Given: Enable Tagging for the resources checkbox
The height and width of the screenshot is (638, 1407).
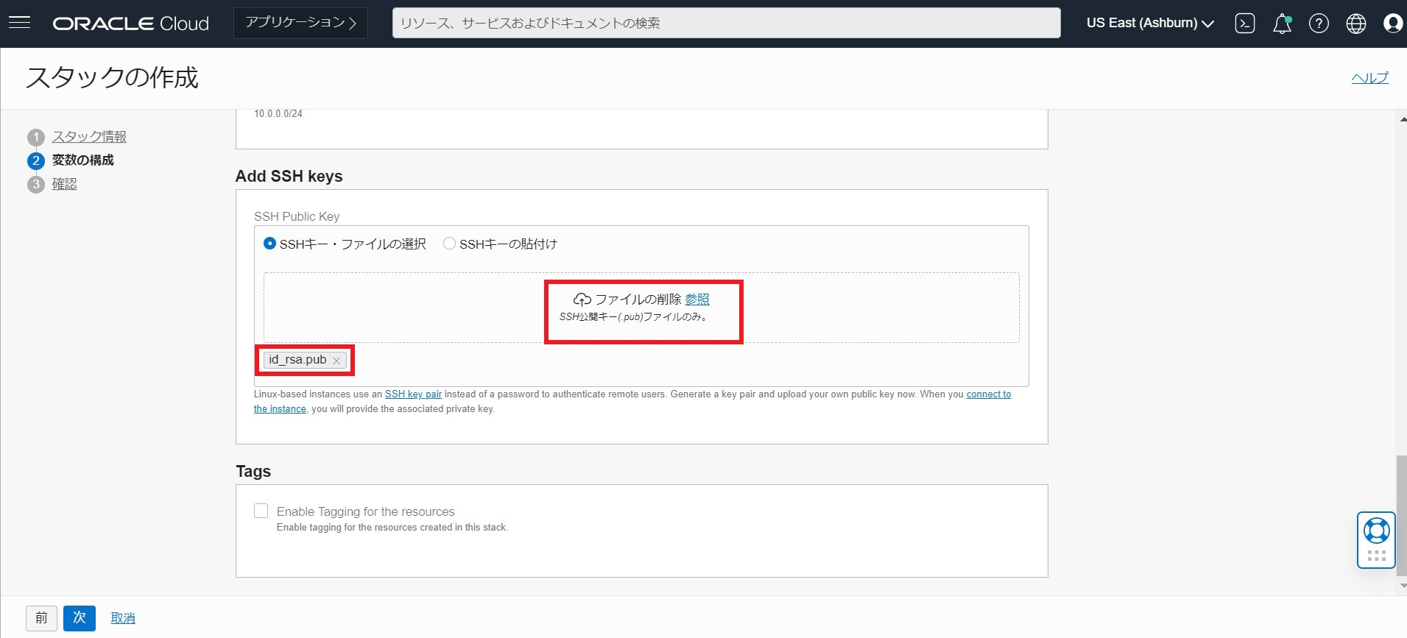Looking at the screenshot, I should (261, 511).
